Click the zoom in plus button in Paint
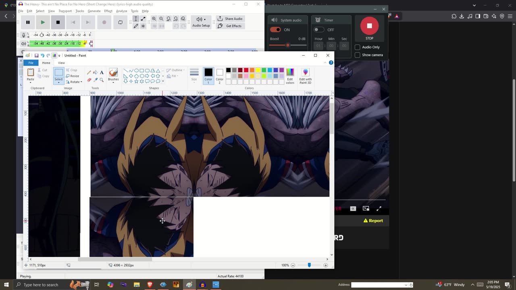This screenshot has height=290, width=516. [x=326, y=265]
